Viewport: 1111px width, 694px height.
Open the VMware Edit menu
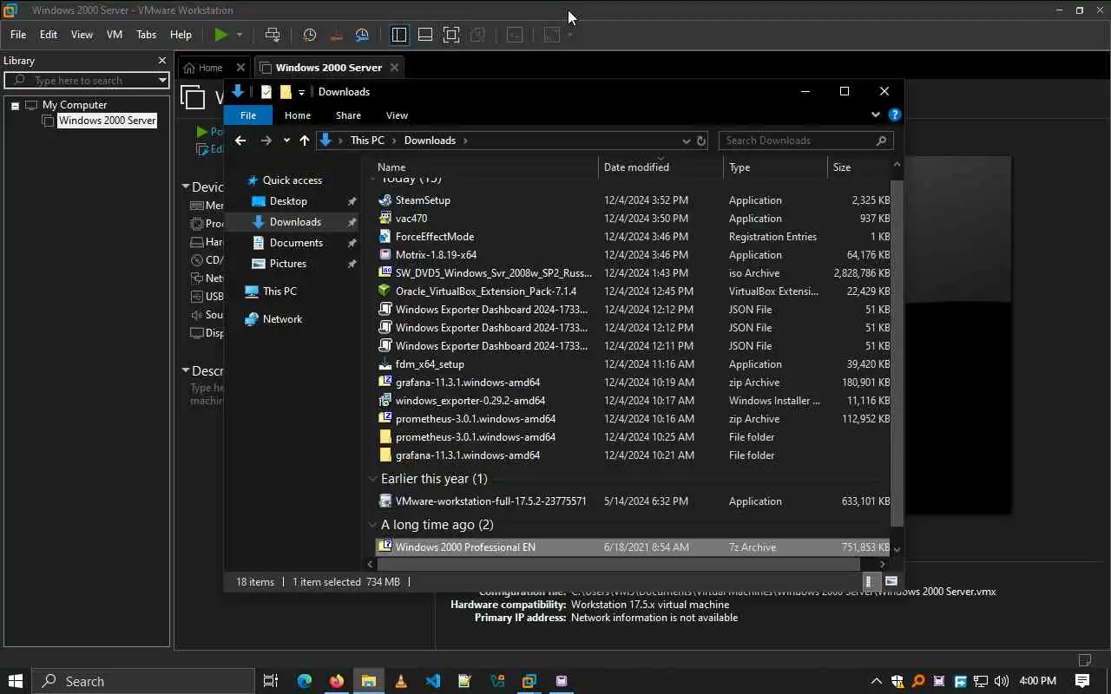pos(49,35)
